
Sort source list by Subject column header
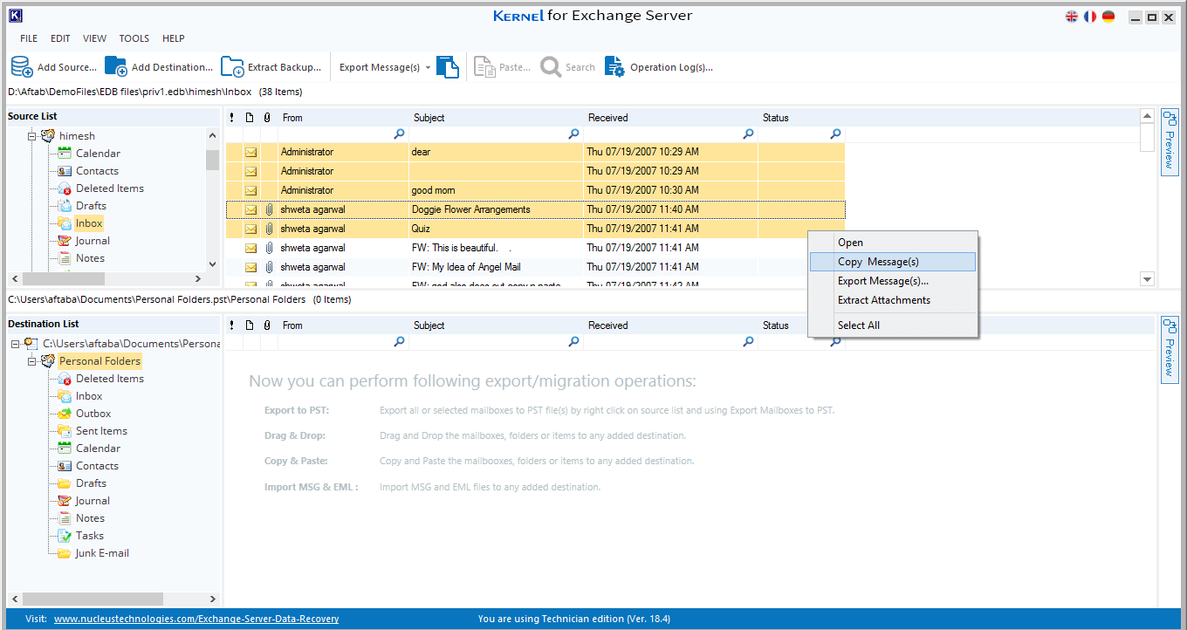pyautogui.click(x=496, y=118)
